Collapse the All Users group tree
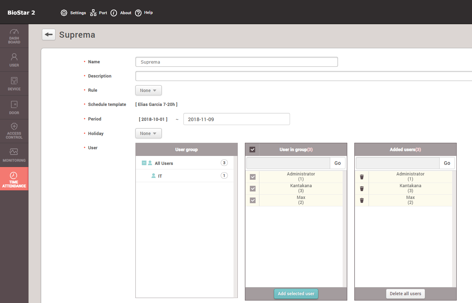The height and width of the screenshot is (303, 472). click(x=144, y=163)
